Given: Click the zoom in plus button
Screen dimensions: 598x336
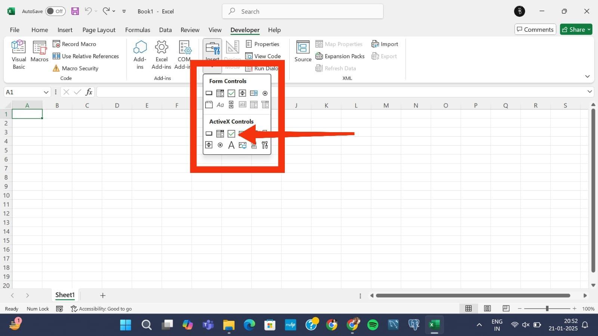Looking at the screenshot, I should pyautogui.click(x=574, y=308).
